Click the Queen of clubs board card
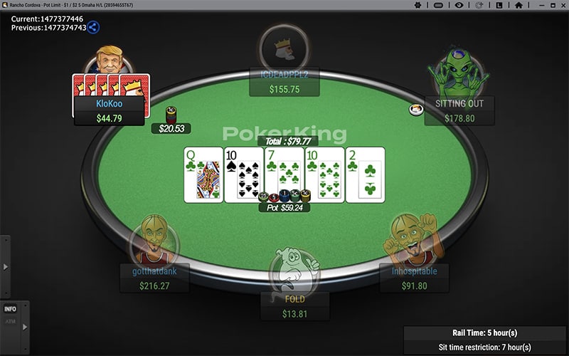569x356 pixels. [x=203, y=174]
